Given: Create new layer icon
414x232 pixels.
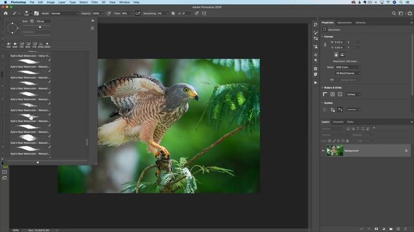Looking at the screenshot, I should click(398, 229).
